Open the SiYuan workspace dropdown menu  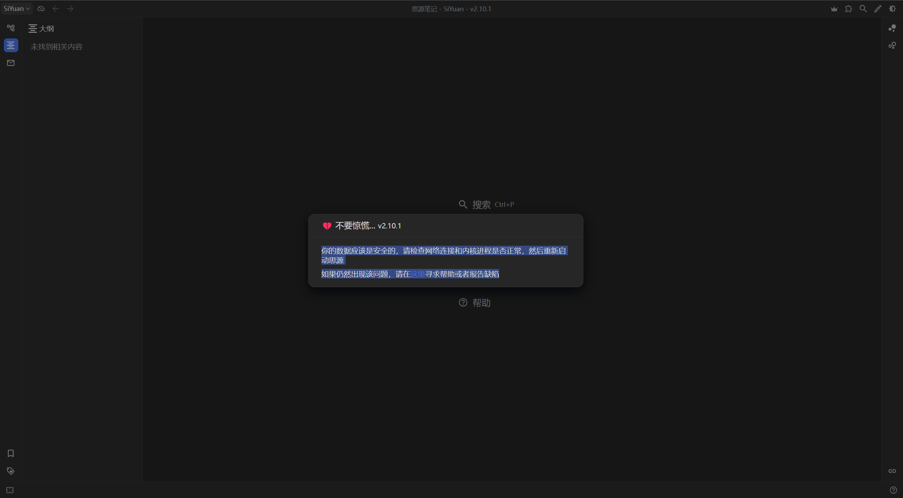pos(17,8)
